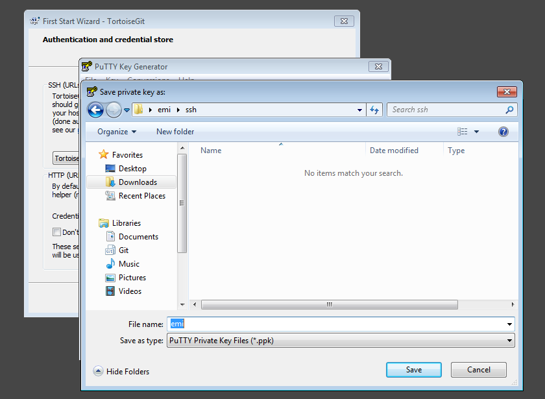Click the Save button
This screenshot has width=545, height=399.
click(x=414, y=370)
